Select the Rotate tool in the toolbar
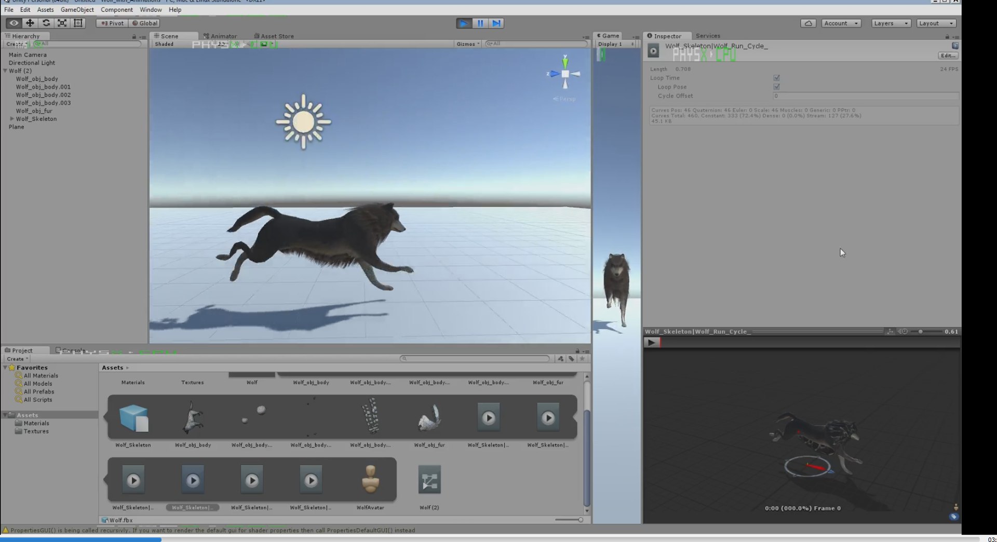The height and width of the screenshot is (542, 997). 46,23
